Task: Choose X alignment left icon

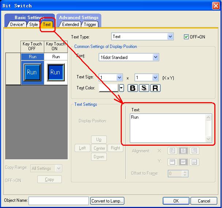Action: tap(172, 151)
